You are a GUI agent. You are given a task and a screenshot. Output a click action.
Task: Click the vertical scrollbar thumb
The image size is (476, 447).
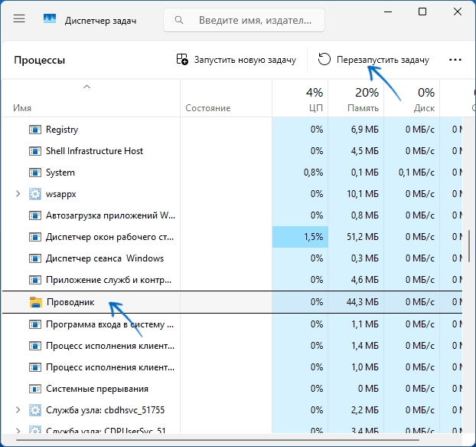pos(469,246)
